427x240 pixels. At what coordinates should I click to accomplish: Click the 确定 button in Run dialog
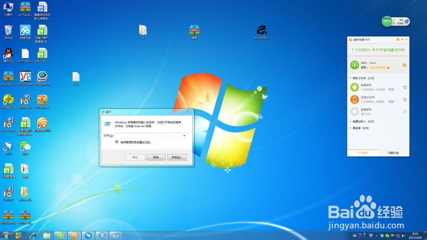click(135, 157)
